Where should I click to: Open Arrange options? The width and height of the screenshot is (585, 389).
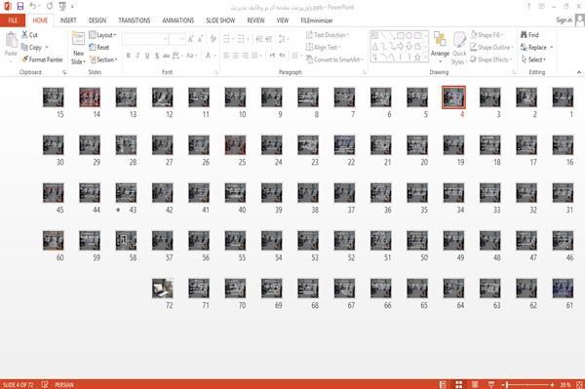441,47
